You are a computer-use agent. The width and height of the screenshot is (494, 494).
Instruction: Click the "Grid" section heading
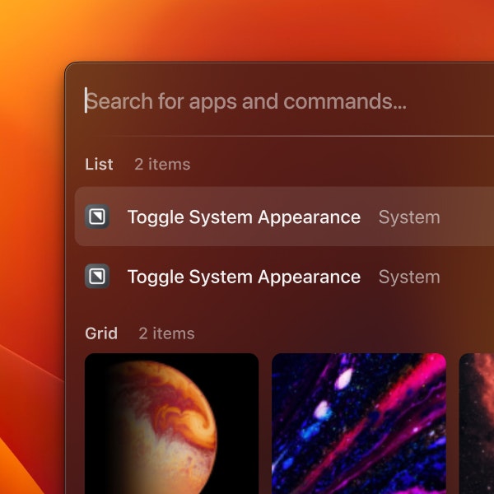[101, 333]
